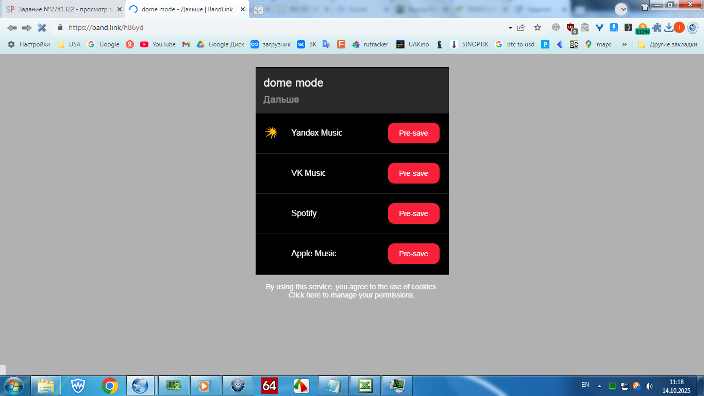This screenshot has height=396, width=704.
Task: Open the YouTube bookmark
Action: click(x=158, y=44)
